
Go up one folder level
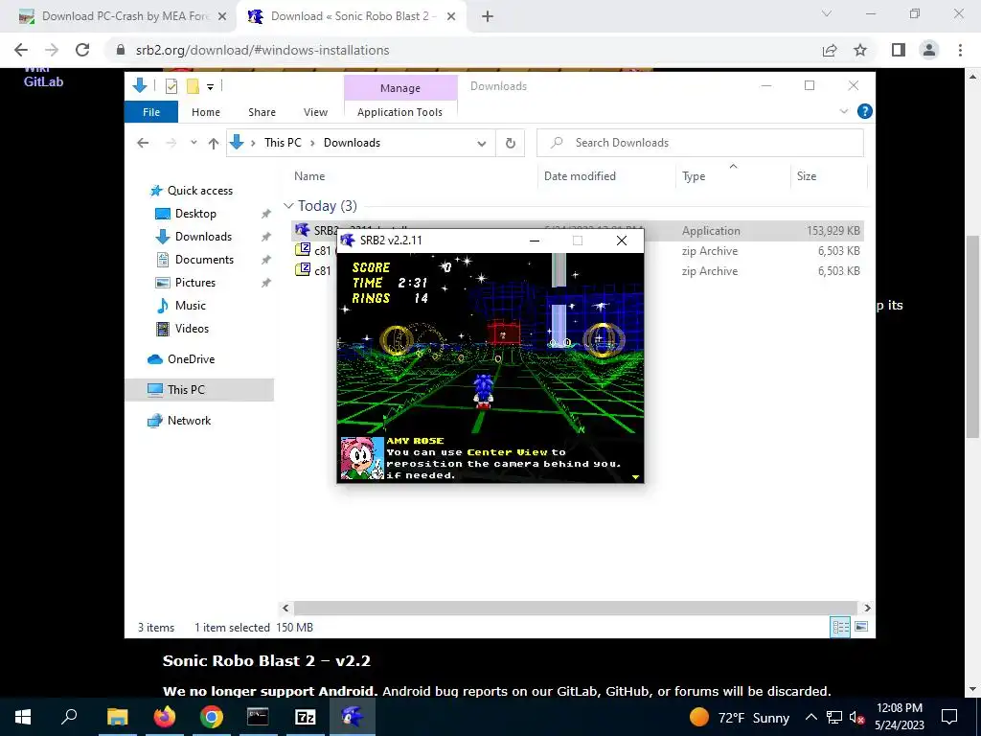pyautogui.click(x=214, y=144)
